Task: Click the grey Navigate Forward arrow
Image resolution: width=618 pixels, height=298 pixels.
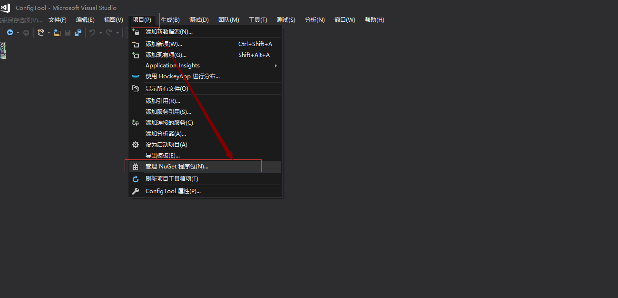Action: [26, 32]
